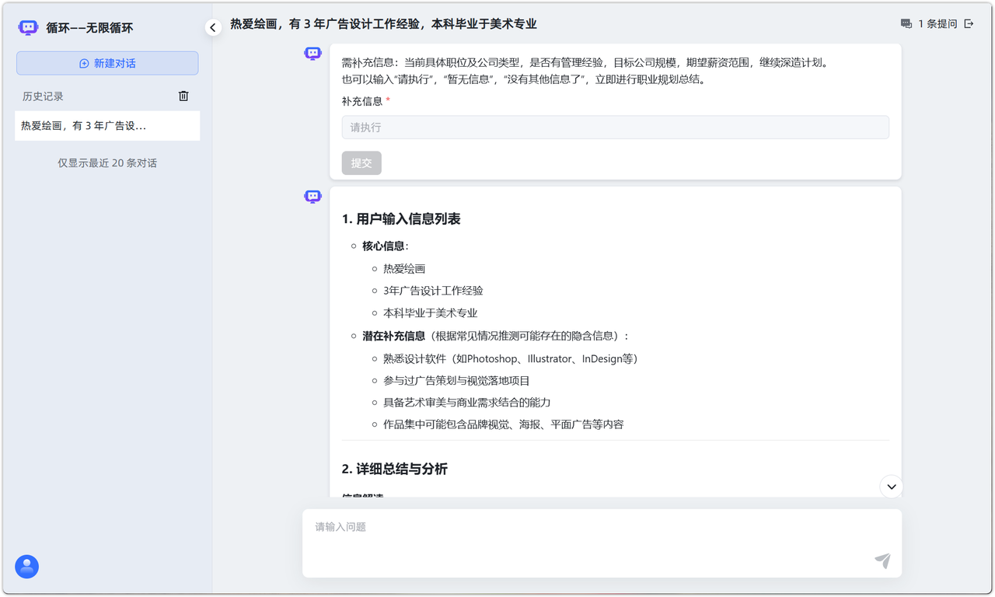Click the 1 条提问 message counter icon
The image size is (995, 597).
pyautogui.click(x=906, y=24)
